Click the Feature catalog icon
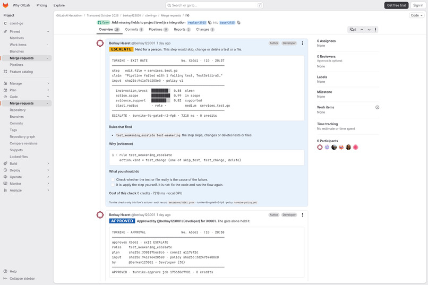428x285 pixels. 5,72
